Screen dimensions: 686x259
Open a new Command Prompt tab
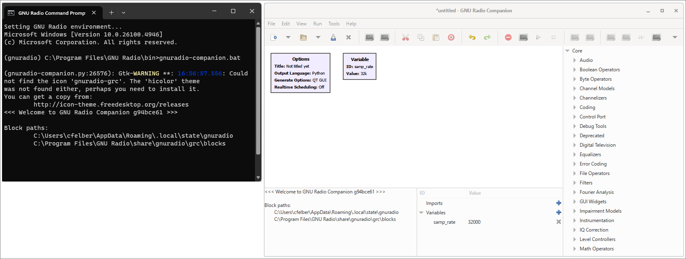(x=111, y=13)
